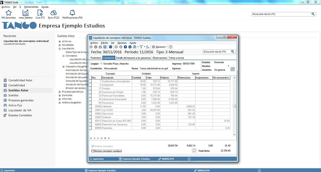Toggle the Ordenar conceptos checkbox
Image resolution: width=321 pixels, height=172 pixels.
93,146
